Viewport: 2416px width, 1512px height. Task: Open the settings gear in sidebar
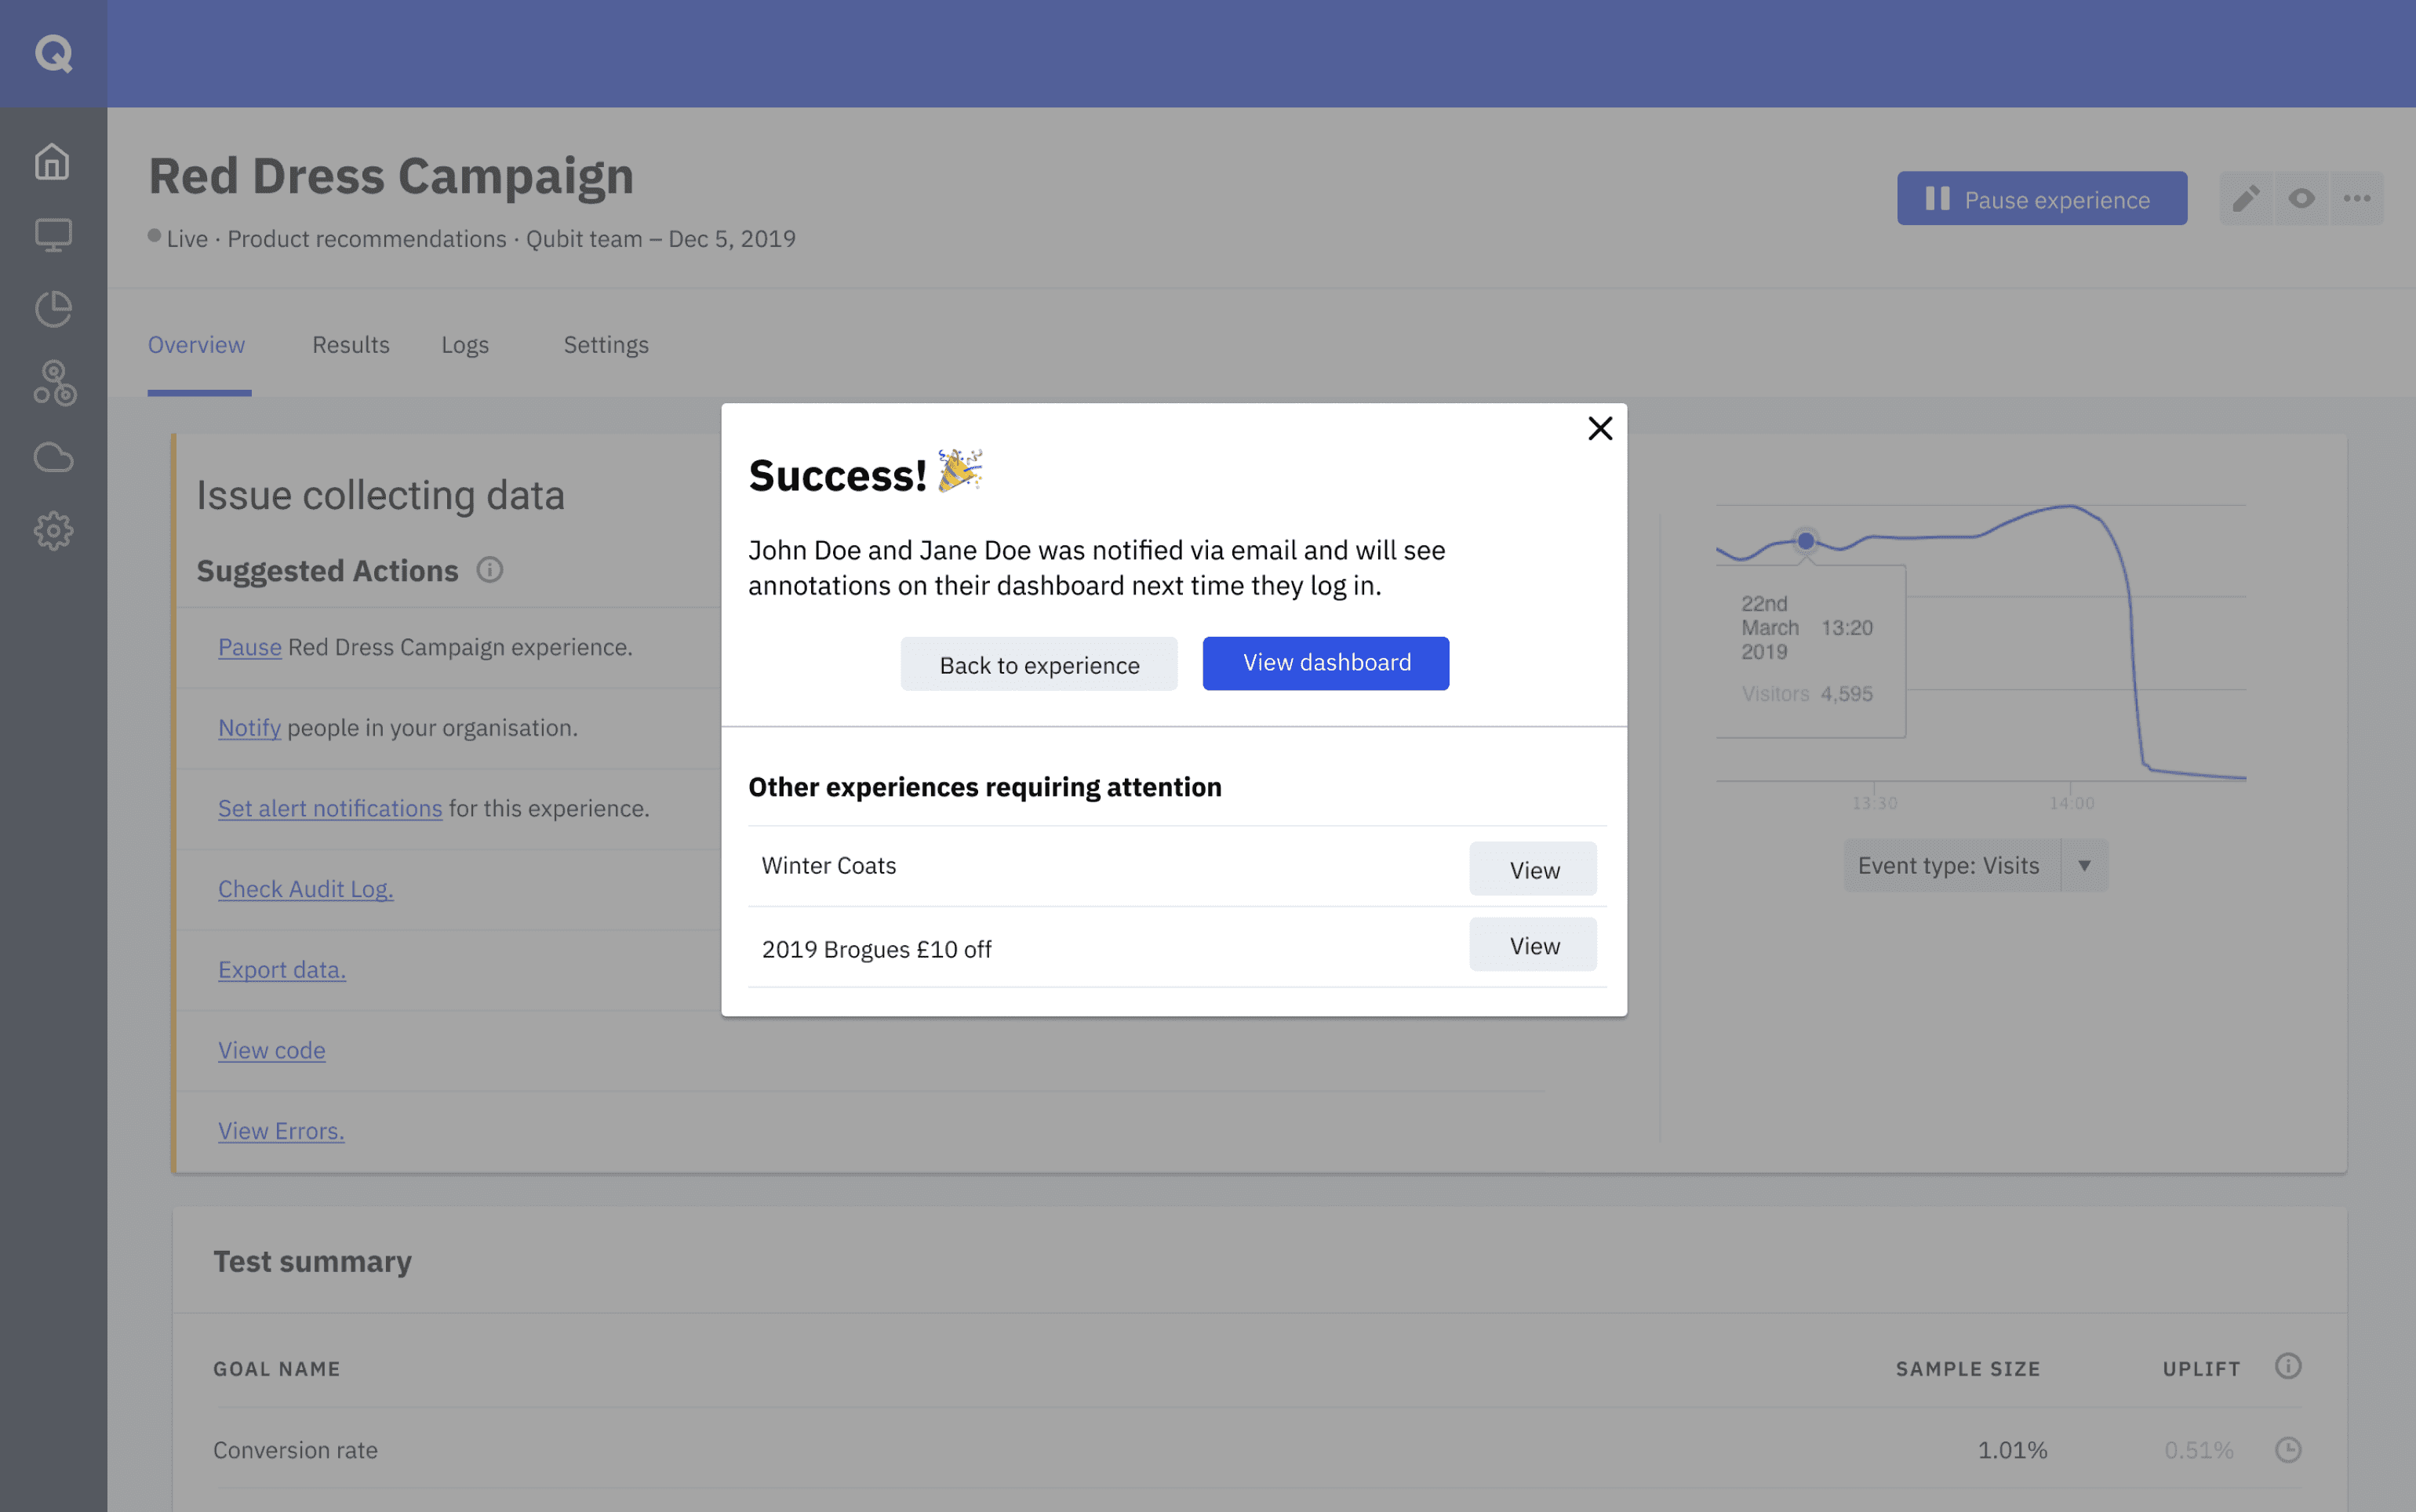pyautogui.click(x=53, y=531)
